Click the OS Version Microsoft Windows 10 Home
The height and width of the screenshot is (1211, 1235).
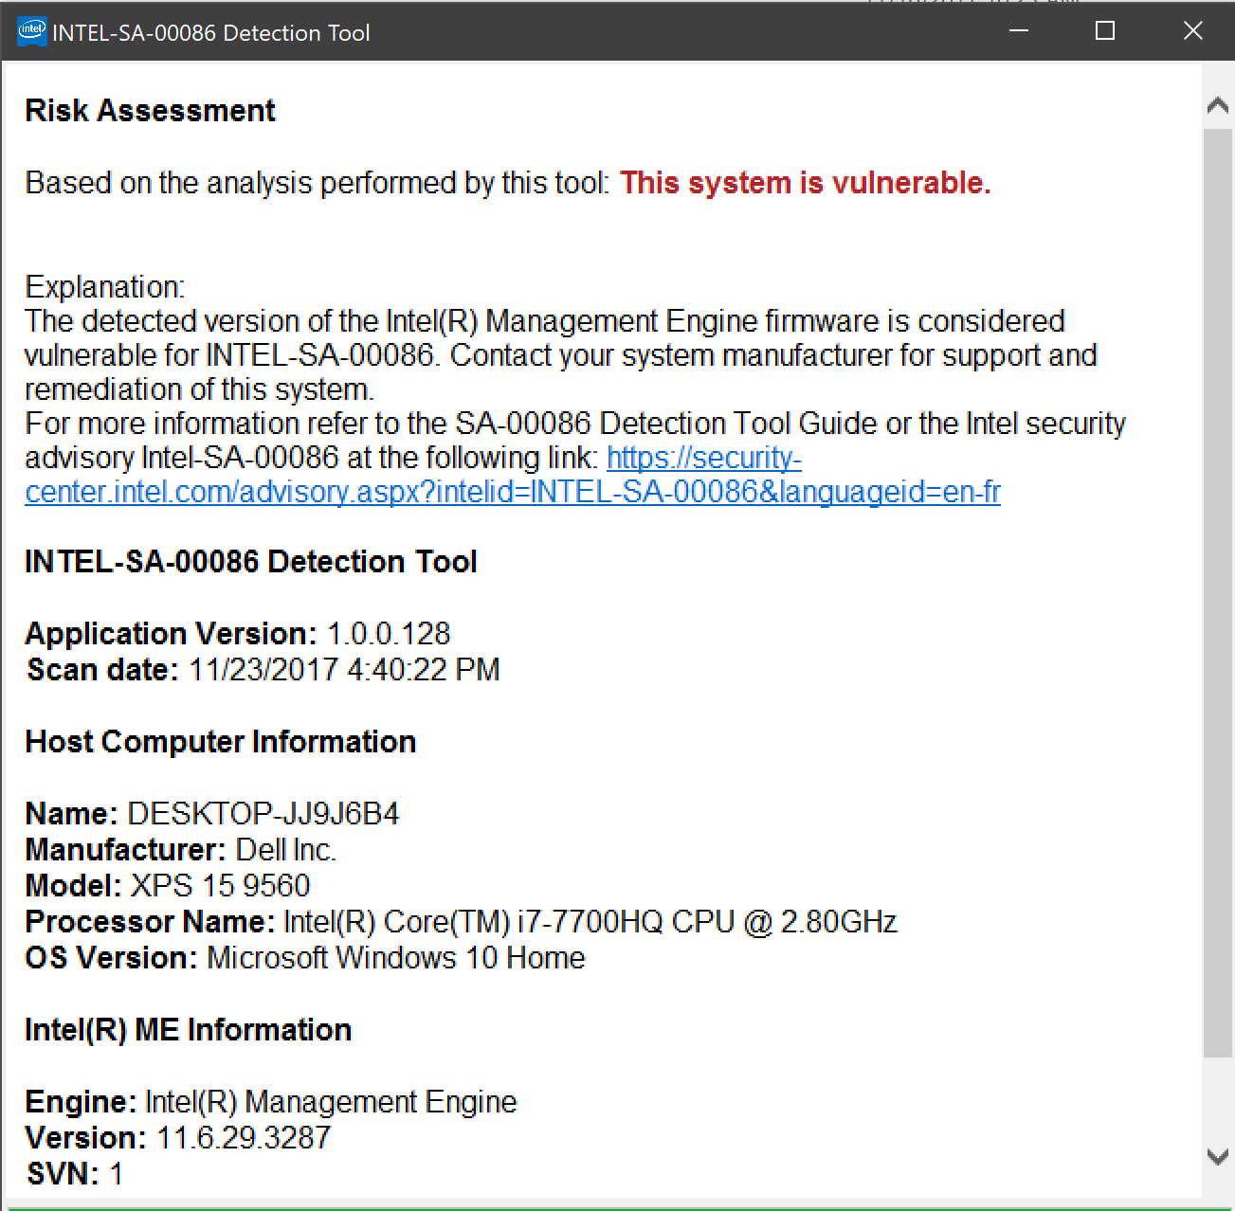click(396, 958)
